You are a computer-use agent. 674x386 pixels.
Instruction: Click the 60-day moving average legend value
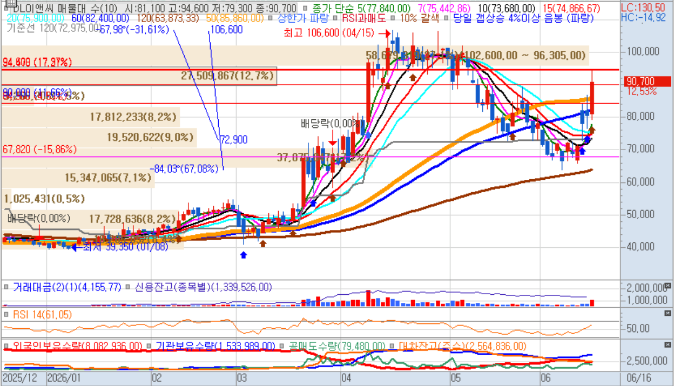(100, 18)
